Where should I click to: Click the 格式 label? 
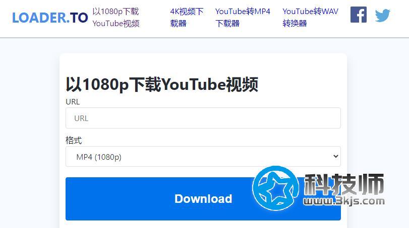point(74,141)
